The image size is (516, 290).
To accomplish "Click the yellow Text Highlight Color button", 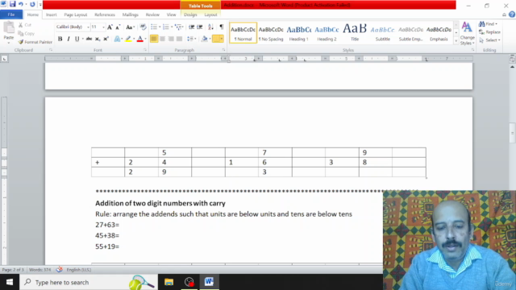I will click(128, 39).
